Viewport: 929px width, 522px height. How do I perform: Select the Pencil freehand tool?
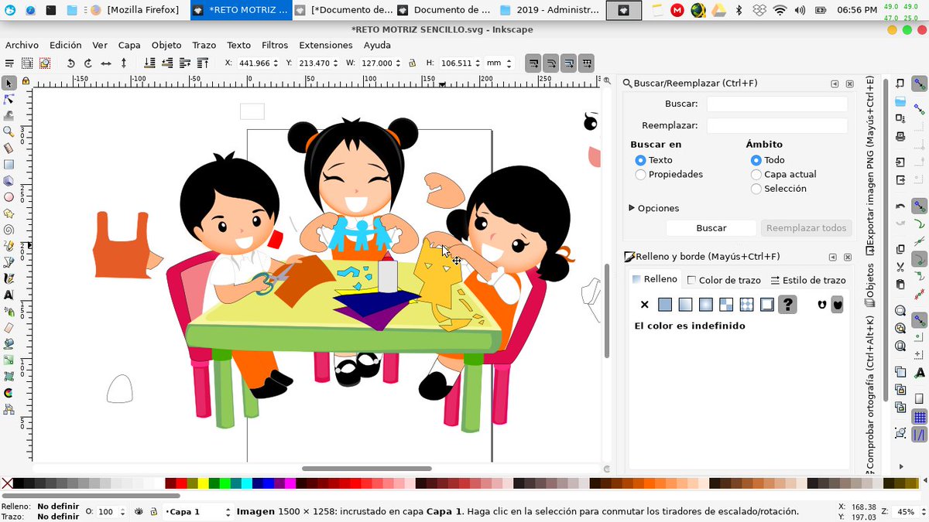(x=9, y=245)
